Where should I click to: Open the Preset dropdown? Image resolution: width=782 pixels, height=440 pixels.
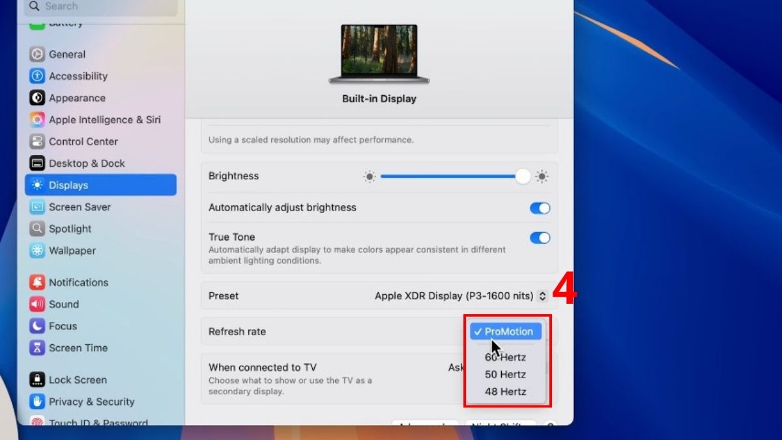pos(543,295)
